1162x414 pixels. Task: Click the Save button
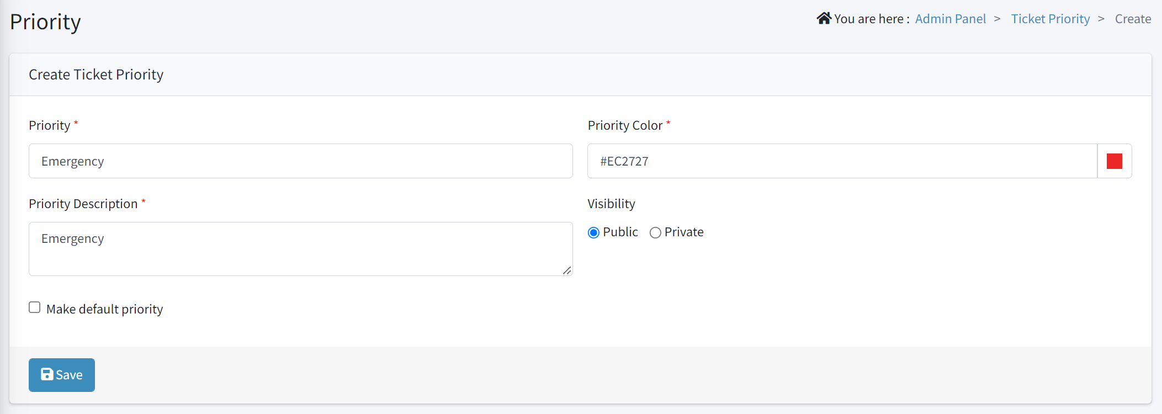click(61, 374)
